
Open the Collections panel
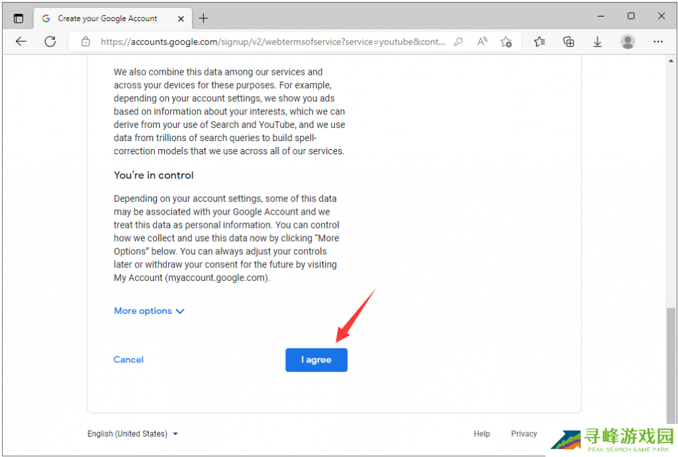568,42
